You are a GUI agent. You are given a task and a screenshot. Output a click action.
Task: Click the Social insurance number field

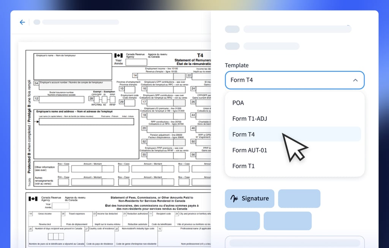[x=62, y=100]
